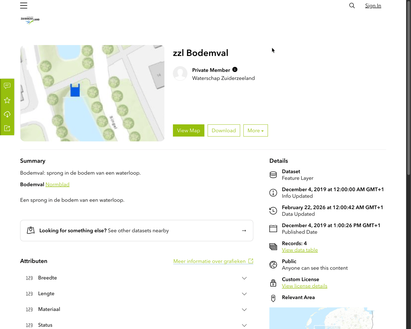411x329 pixels.
Task: Open the Normblad link
Action: [x=57, y=184]
